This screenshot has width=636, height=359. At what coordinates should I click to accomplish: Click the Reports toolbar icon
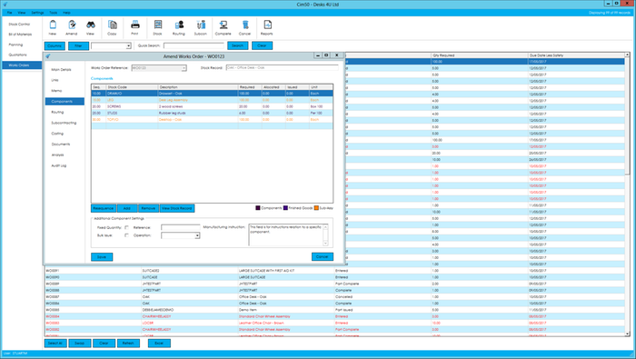(x=267, y=25)
